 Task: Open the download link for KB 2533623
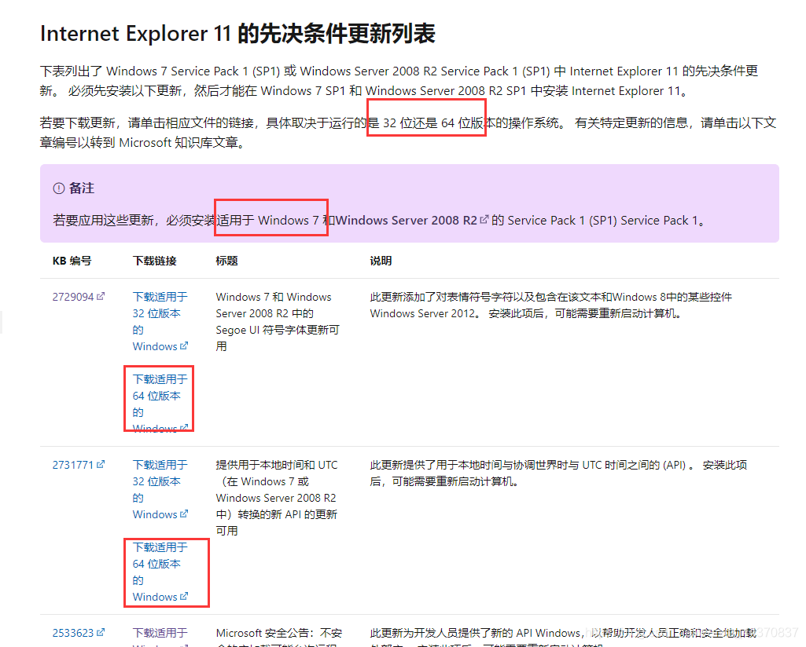(x=160, y=636)
